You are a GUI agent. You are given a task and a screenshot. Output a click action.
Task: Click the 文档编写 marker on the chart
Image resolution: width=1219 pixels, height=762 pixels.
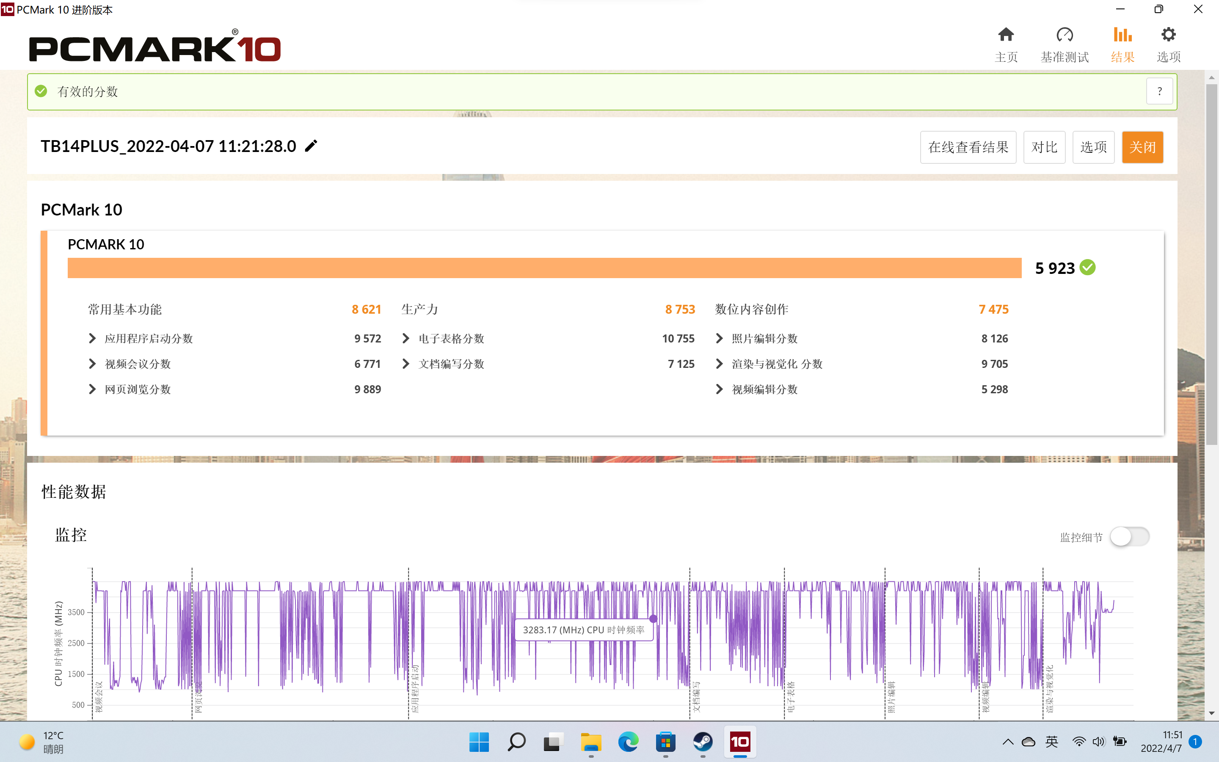coord(697,697)
